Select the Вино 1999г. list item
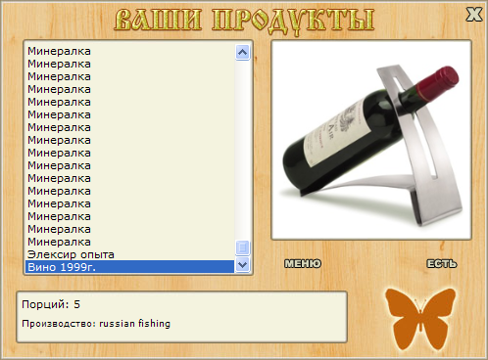The image size is (488, 360). (129, 267)
